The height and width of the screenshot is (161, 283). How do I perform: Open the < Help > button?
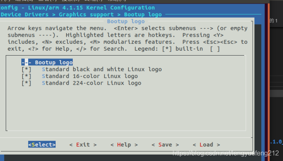[124, 145]
